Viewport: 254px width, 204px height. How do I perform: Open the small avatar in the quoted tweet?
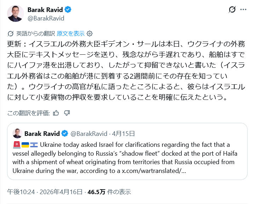(17, 133)
